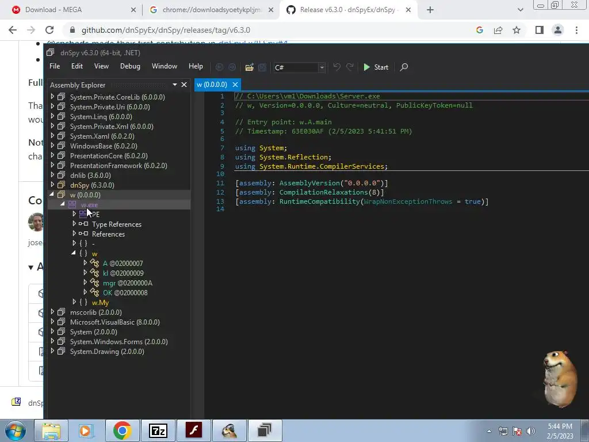Screen dimensions: 589x442
Task: Collapse the w.exe module node
Action: (x=63, y=204)
